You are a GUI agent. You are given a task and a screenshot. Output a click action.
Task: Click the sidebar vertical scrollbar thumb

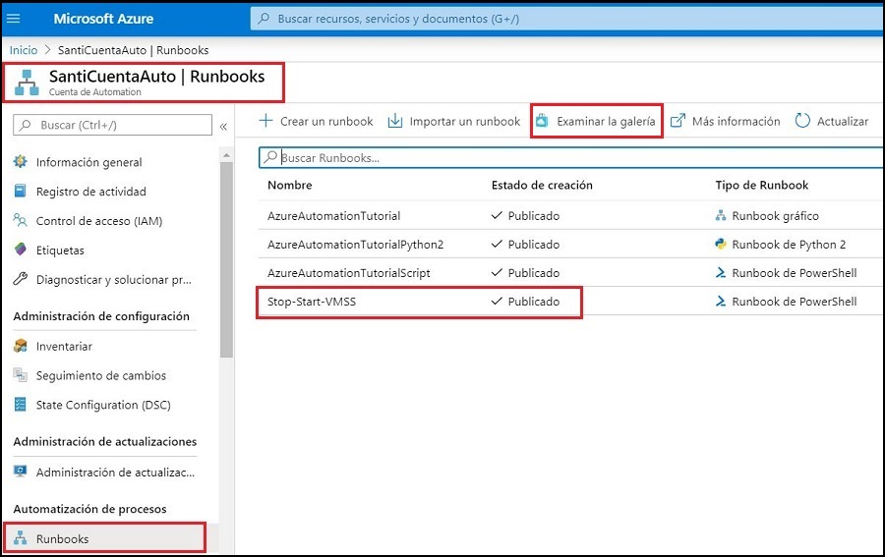[226, 260]
